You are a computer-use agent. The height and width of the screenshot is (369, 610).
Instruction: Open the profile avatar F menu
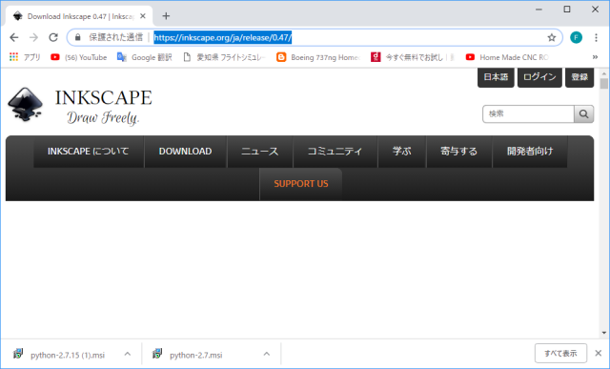click(x=576, y=37)
